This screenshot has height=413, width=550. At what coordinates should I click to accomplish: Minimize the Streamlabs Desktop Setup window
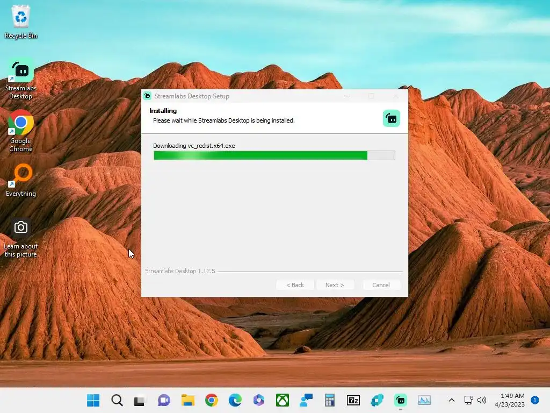(347, 96)
